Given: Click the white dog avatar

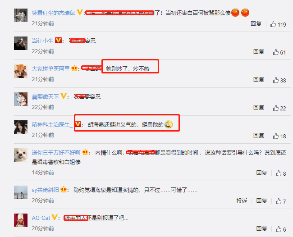Looking at the screenshot, I should point(21,155).
